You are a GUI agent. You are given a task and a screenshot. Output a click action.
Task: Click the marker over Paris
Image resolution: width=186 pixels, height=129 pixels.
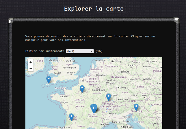tap(82, 89)
